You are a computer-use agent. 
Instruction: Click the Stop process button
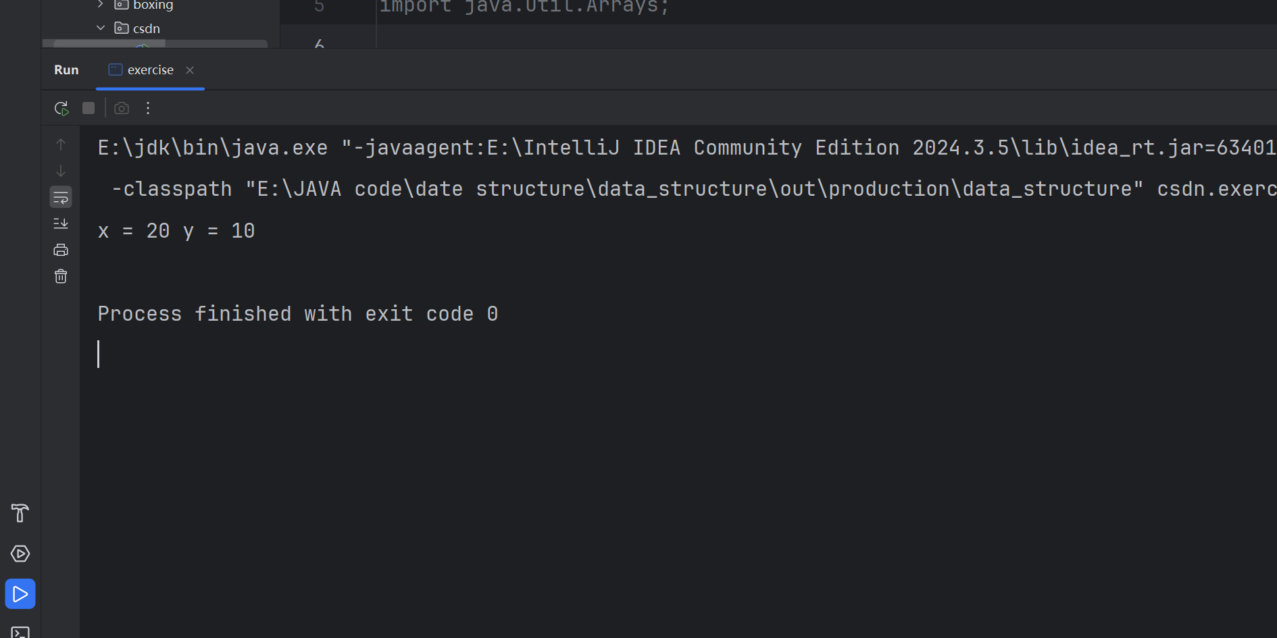point(89,108)
